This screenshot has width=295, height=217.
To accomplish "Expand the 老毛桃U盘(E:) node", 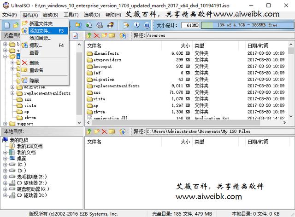I will [5, 177].
